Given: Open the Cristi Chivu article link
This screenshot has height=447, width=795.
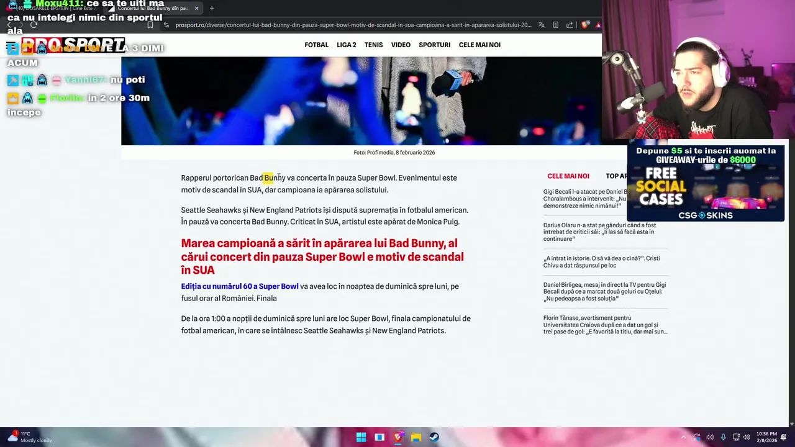Looking at the screenshot, I should pos(601,261).
